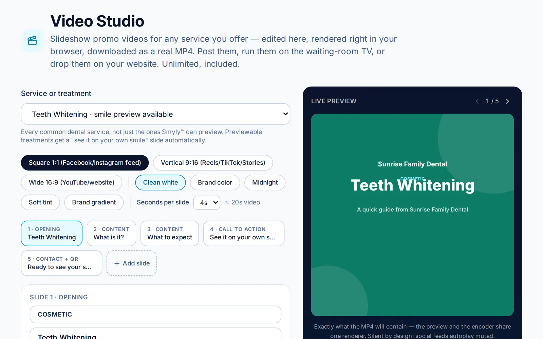Screen dimensions: 543x339
Task: Click the Seconds per slide label
Action: click(x=163, y=202)
